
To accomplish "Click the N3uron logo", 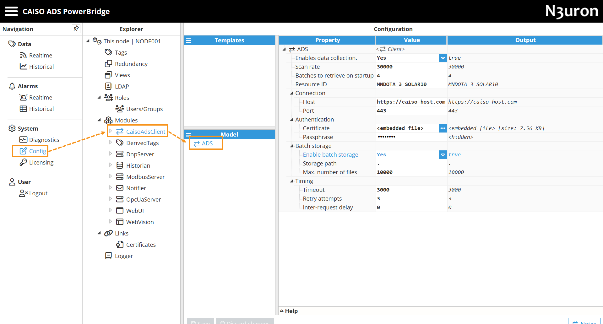I will 572,11.
